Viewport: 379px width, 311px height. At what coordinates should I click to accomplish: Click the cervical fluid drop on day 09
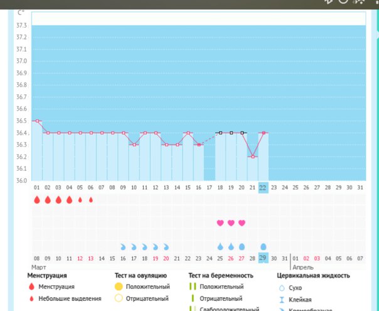click(123, 247)
